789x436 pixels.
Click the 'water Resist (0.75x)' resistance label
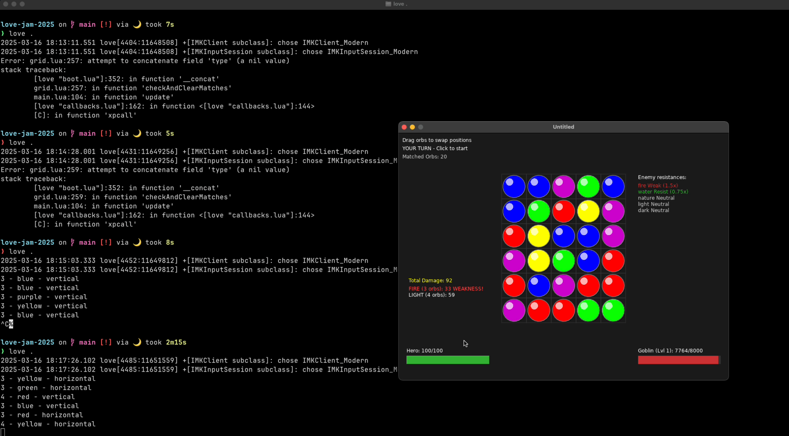(663, 192)
